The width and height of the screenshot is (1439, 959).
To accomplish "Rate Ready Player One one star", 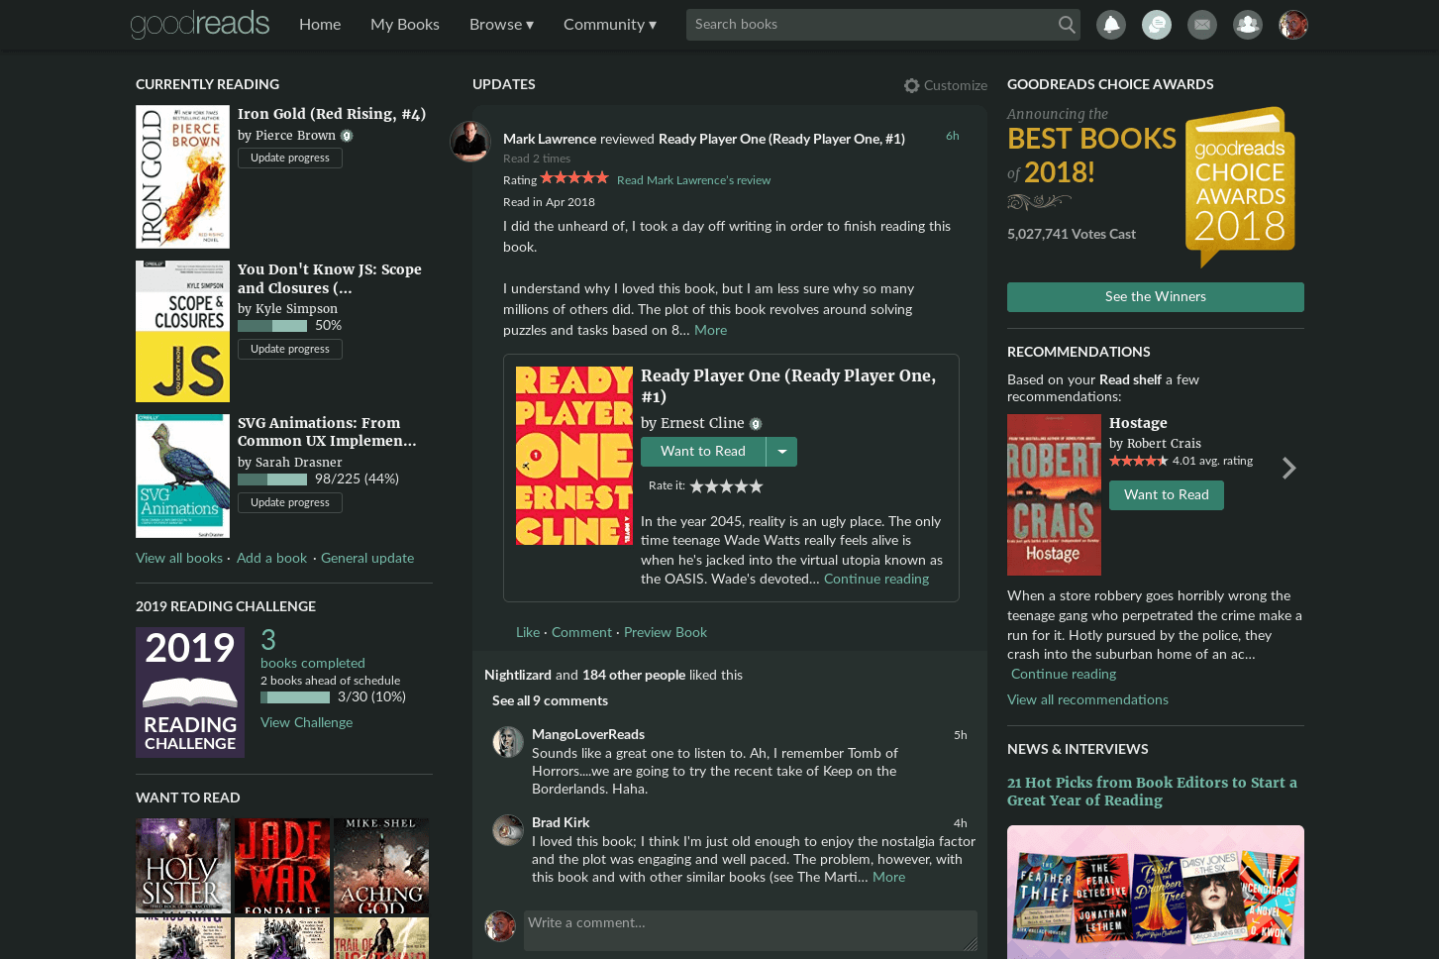I will (697, 486).
